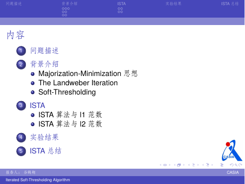
Task: Click the magnifier search icon at bottom right
Action: pyautogui.click(x=236, y=165)
